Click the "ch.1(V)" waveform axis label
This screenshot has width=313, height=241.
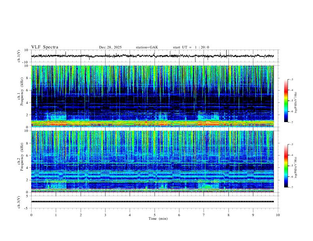tap(19, 56)
